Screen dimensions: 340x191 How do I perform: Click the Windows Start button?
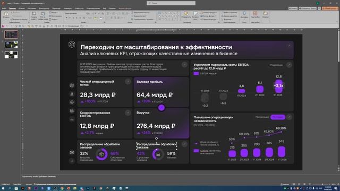pyautogui.click(x=3, y=188)
